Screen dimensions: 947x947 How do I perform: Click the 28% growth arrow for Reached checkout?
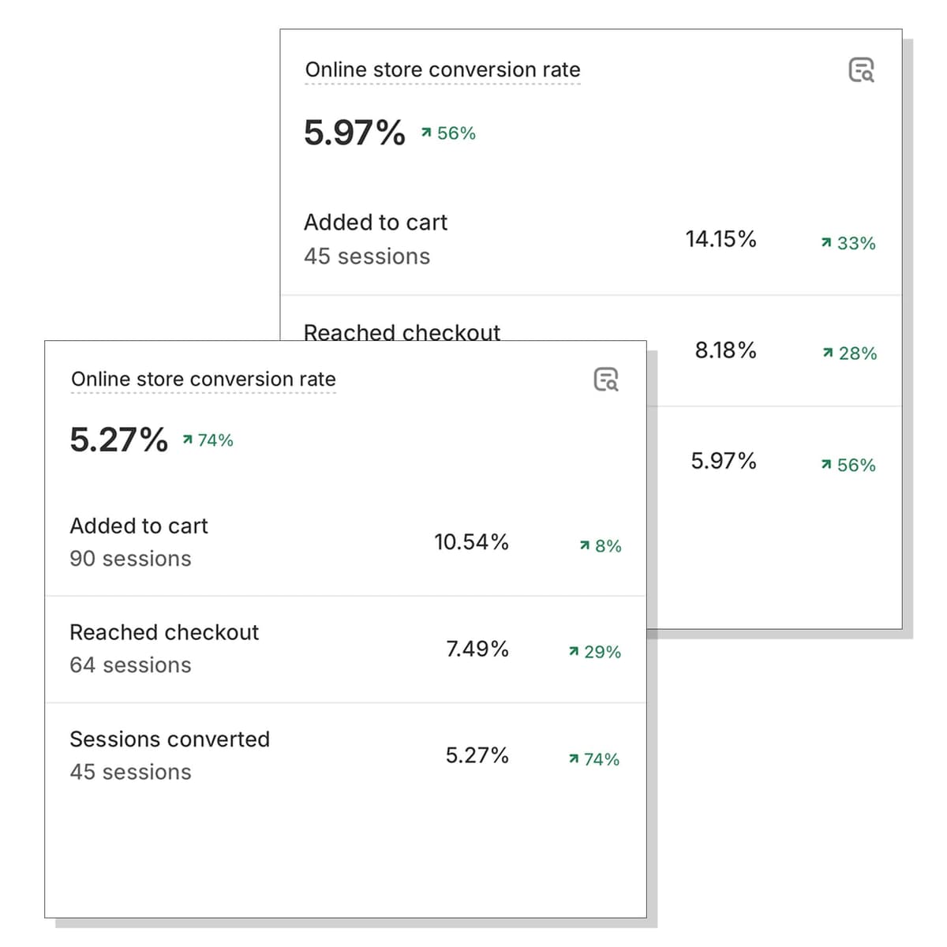pyautogui.click(x=849, y=354)
